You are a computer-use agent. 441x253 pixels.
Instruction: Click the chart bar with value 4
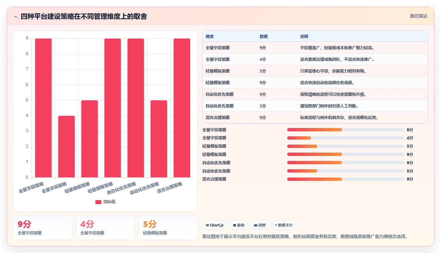point(66,147)
